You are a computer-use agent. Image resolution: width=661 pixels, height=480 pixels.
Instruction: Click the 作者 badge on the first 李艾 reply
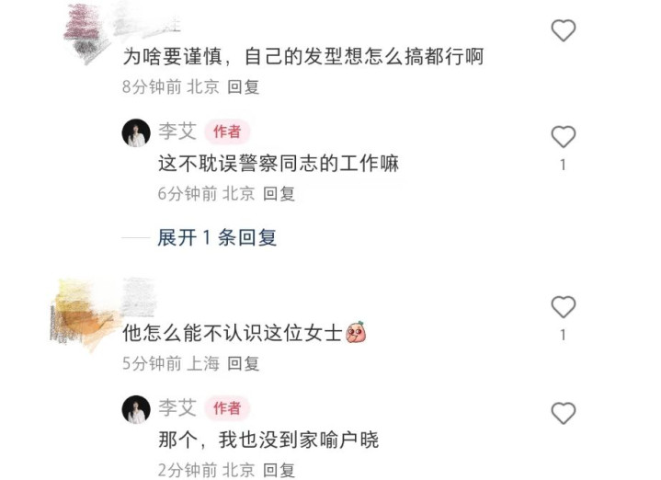[227, 131]
